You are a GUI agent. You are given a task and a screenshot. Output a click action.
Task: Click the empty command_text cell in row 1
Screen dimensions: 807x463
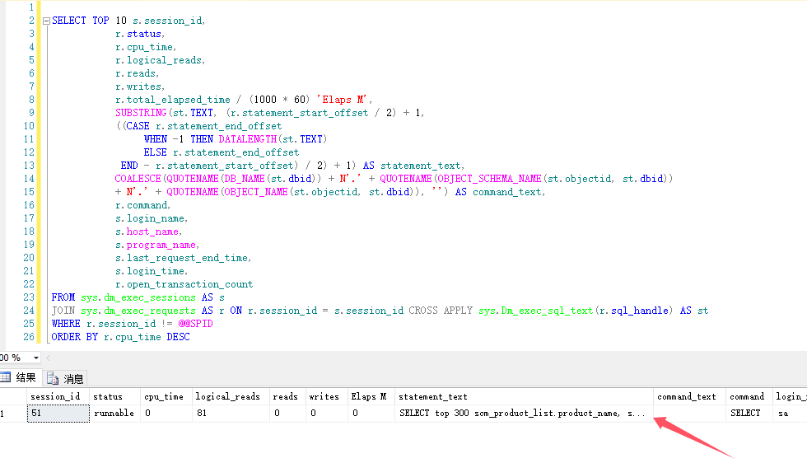[x=689, y=413]
